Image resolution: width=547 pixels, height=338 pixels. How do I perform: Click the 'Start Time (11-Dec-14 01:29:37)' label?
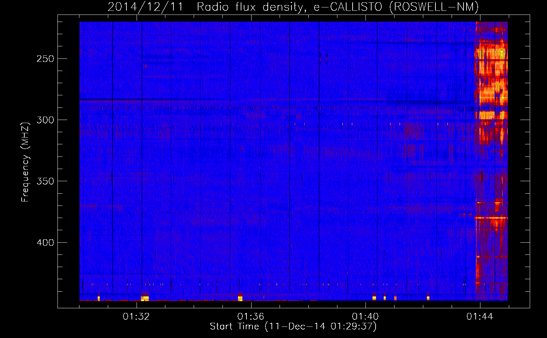293,327
